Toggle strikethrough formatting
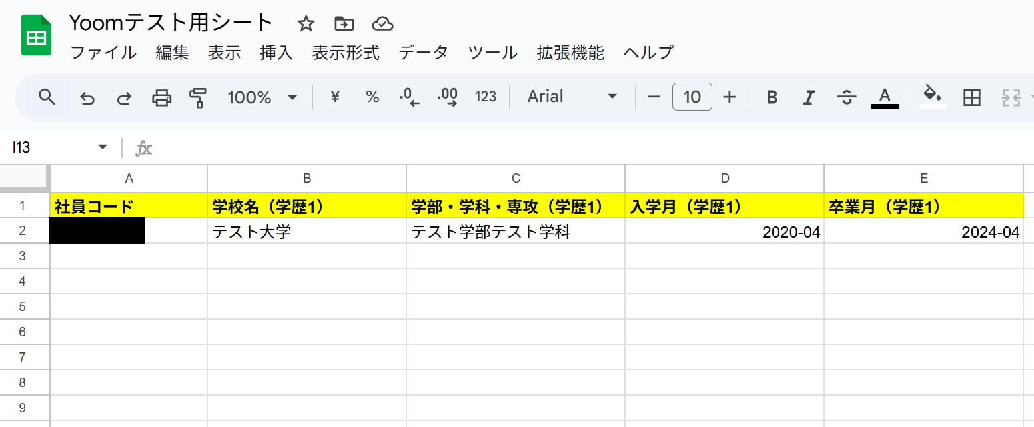 point(847,98)
